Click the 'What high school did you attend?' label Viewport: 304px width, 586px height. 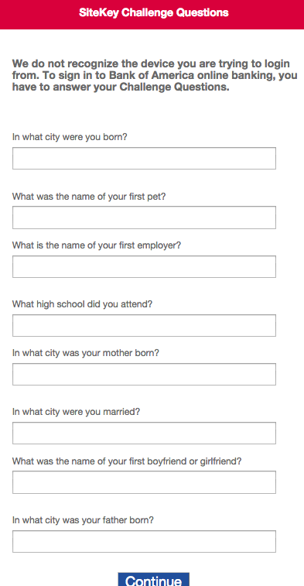(82, 304)
